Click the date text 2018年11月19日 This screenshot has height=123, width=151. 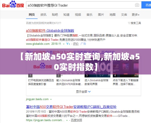[x=36, y=111]
